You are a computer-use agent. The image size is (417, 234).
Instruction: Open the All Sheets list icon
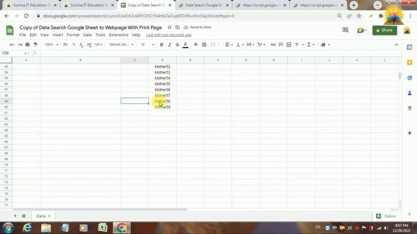tap(23, 216)
